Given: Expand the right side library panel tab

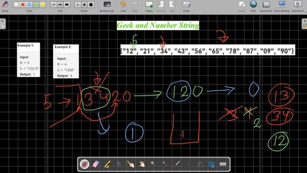Looking at the screenshot, I should pos(304,24).
